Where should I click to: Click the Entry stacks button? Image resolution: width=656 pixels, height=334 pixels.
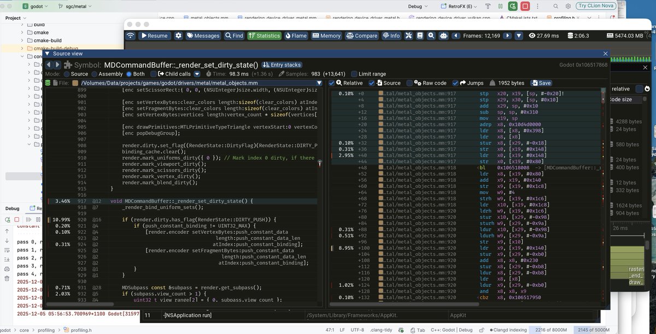click(x=282, y=65)
